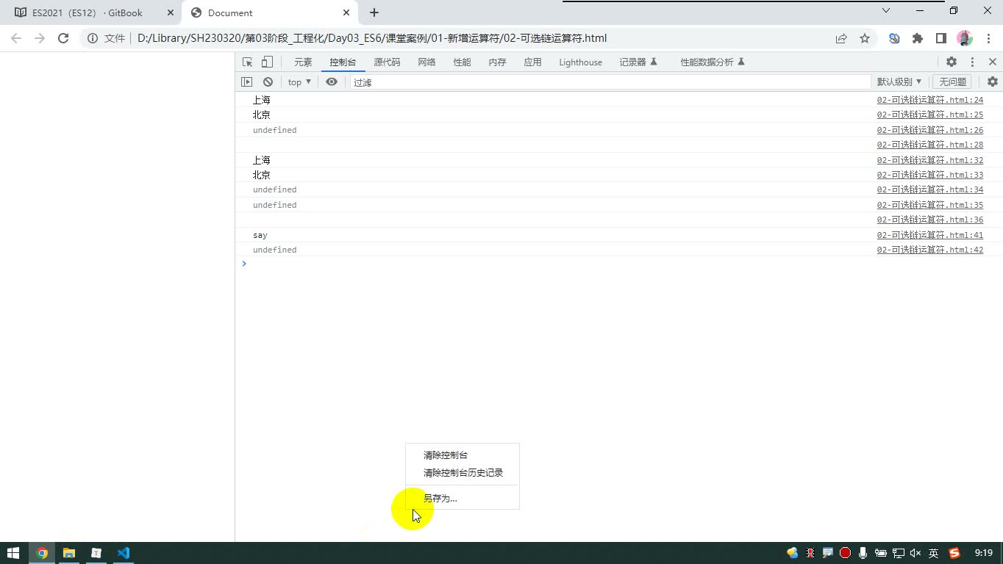Open the extensions puzzle icon
The height and width of the screenshot is (564, 1003).
(918, 38)
